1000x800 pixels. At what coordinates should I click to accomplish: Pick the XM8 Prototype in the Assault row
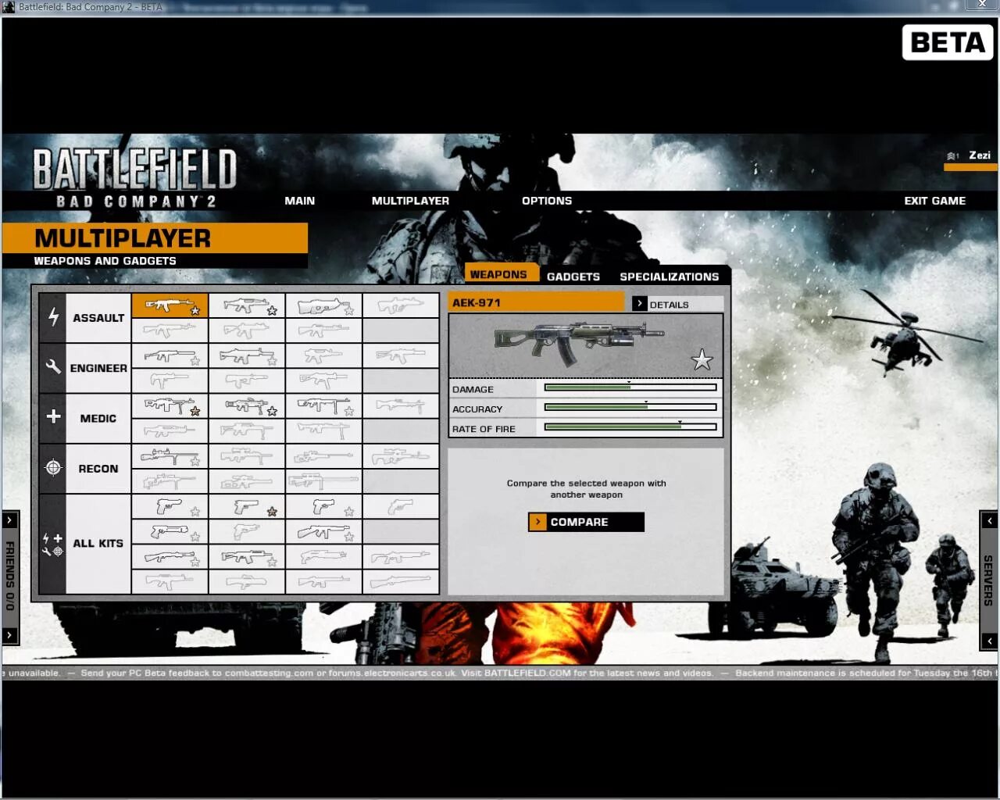click(x=247, y=305)
